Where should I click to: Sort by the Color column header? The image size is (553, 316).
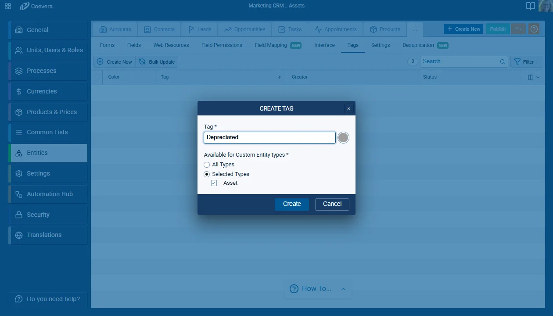[x=114, y=77]
